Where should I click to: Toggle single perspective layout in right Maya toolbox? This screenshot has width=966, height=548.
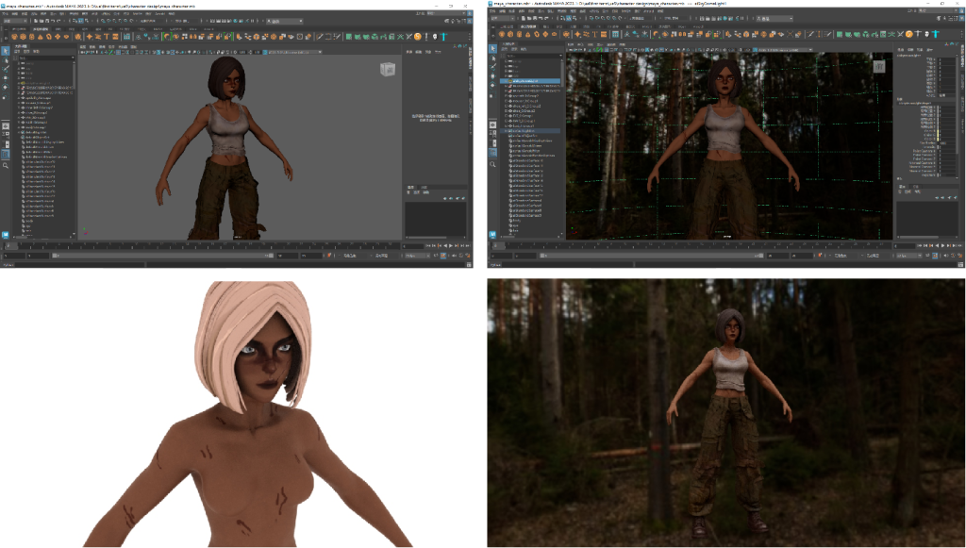493,124
